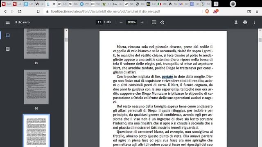
Task: Click the highlighted word 'portate'
Action: pos(167,76)
